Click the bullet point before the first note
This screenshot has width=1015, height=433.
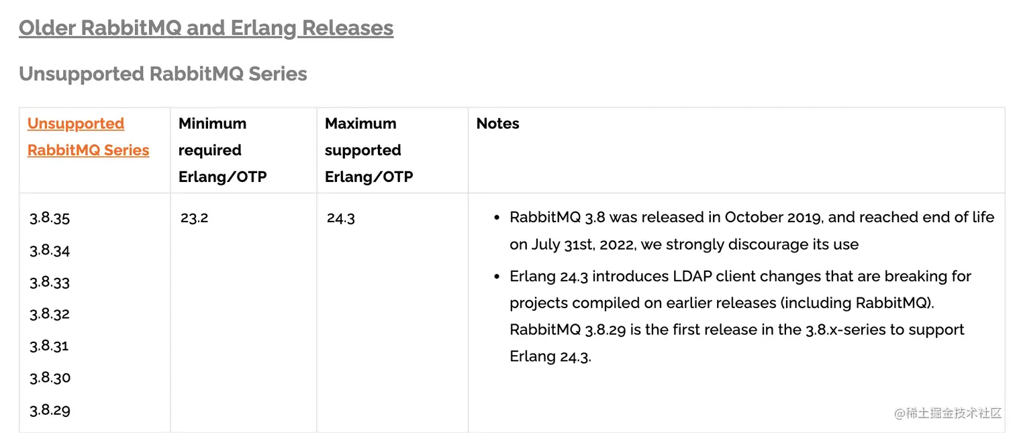tap(497, 218)
